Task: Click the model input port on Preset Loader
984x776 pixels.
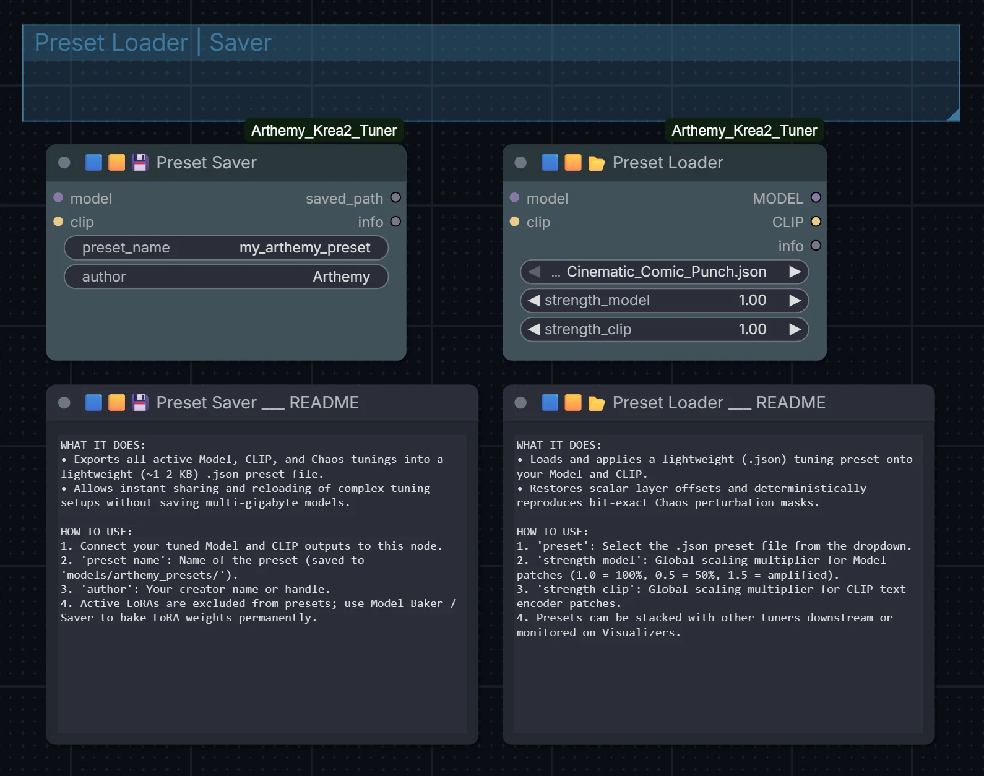Action: [x=514, y=197]
